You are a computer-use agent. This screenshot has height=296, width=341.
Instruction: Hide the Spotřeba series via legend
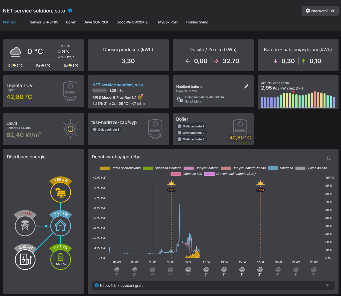[x=281, y=168]
